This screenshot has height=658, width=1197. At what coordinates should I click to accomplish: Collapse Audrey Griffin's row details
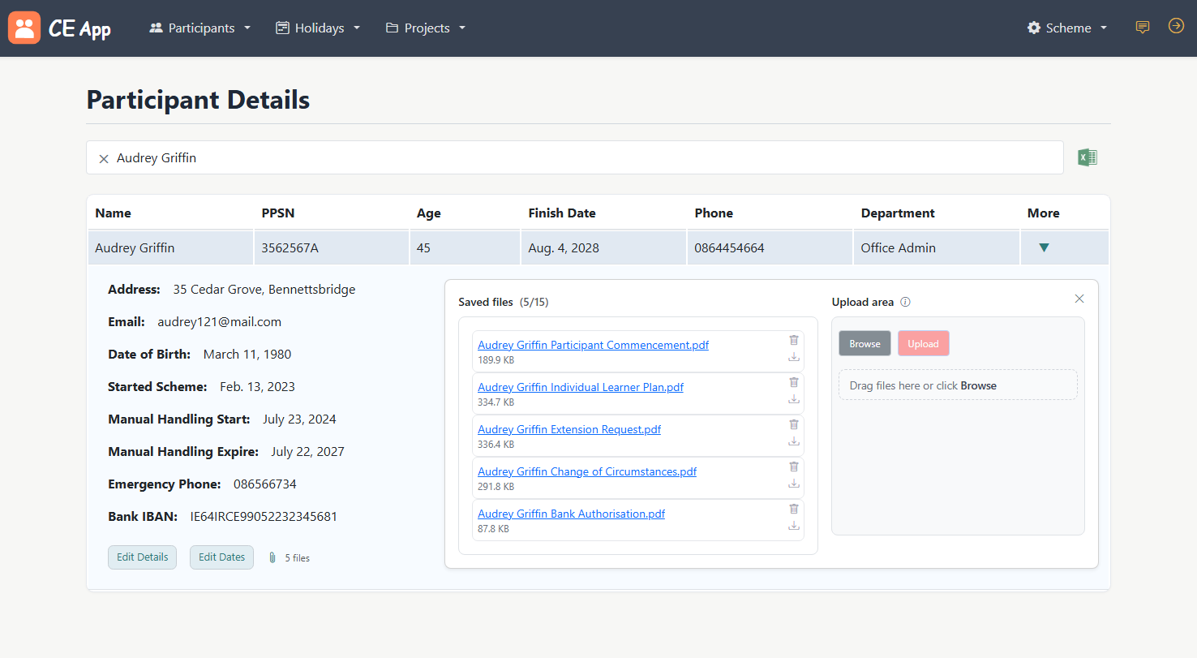pos(1044,248)
